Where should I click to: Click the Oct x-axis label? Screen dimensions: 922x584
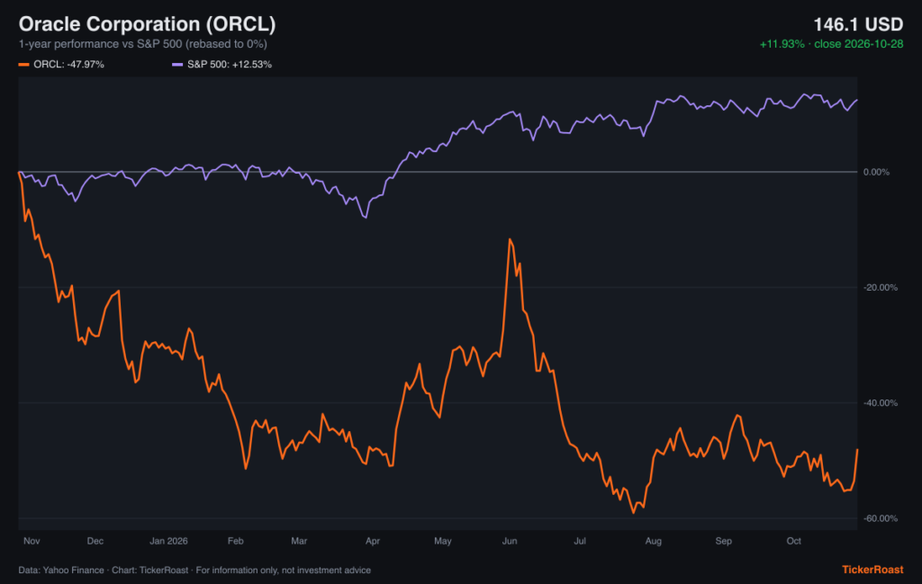(794, 541)
